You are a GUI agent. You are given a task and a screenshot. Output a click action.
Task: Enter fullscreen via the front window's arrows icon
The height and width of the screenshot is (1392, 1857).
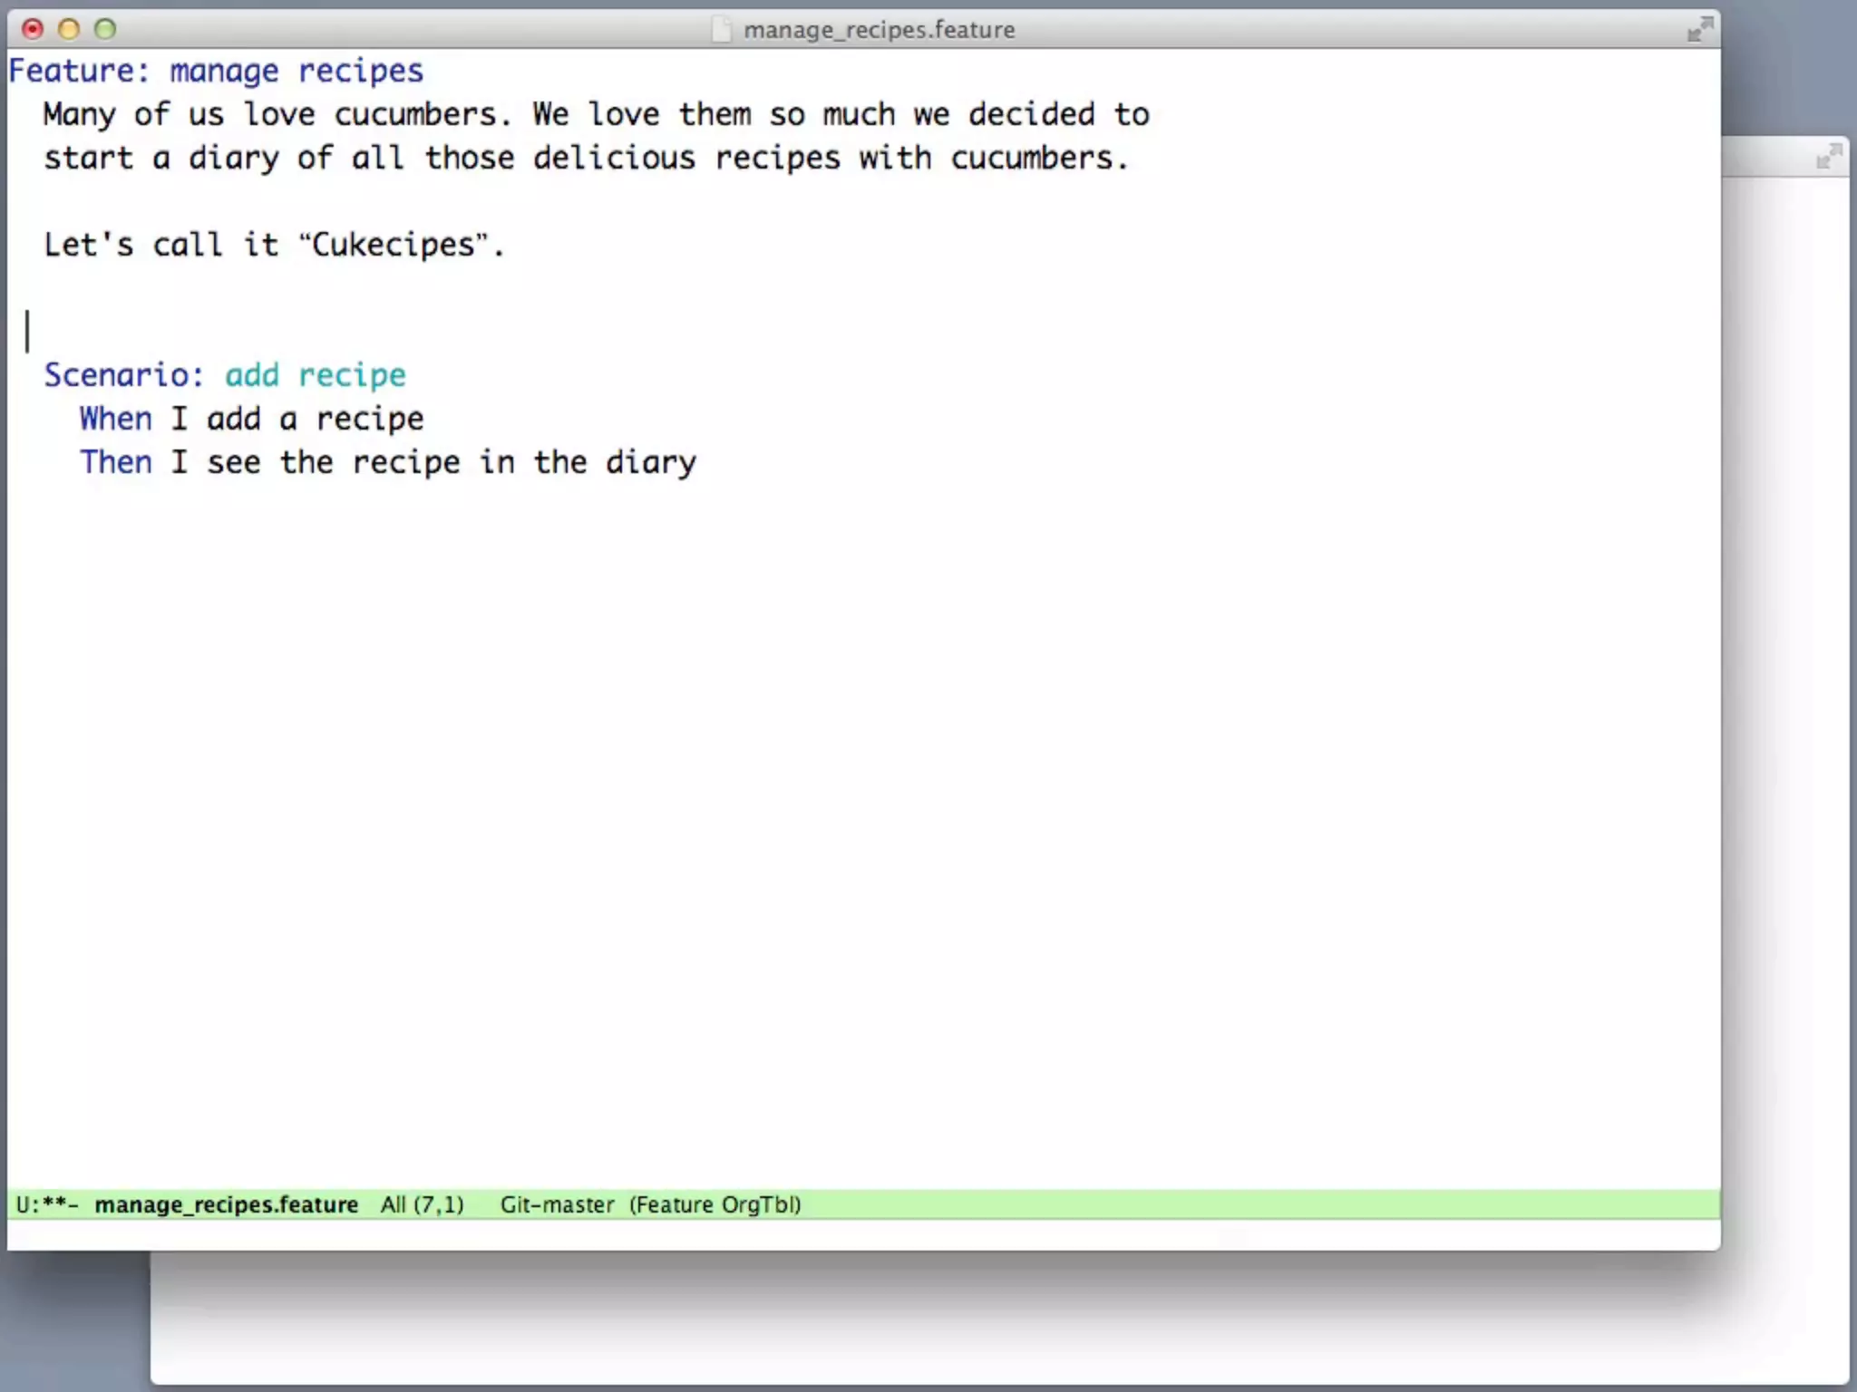pyautogui.click(x=1699, y=29)
